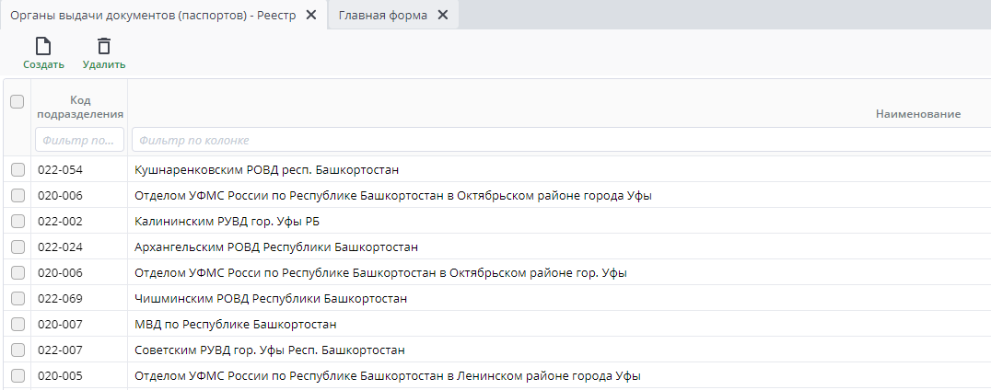Mark the Чишминским РОВД row checkbox
The image size is (991, 390).
(x=17, y=299)
